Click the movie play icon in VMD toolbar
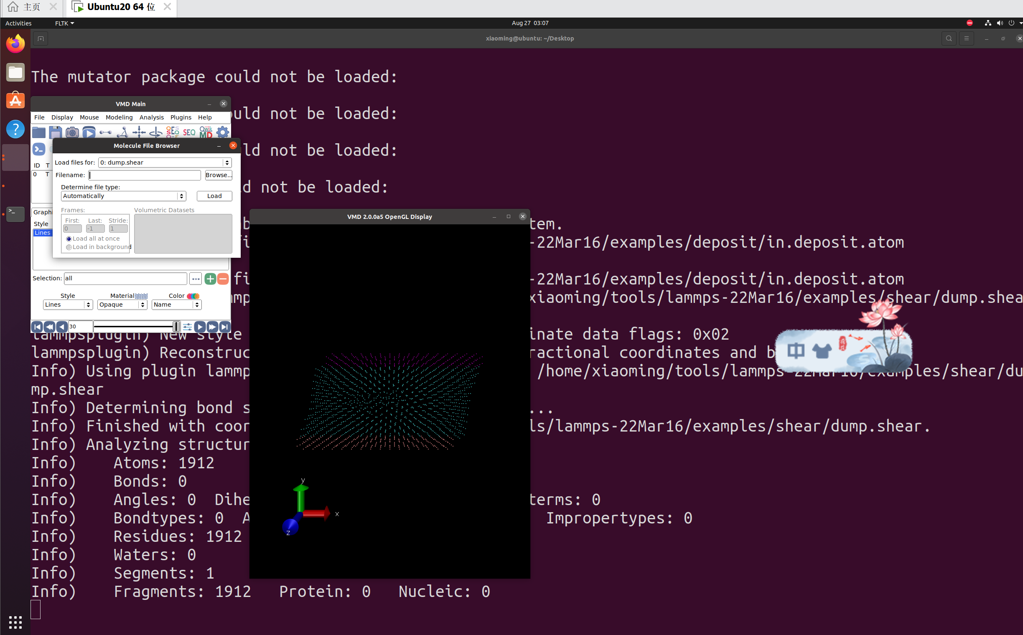1023x635 pixels. click(89, 133)
